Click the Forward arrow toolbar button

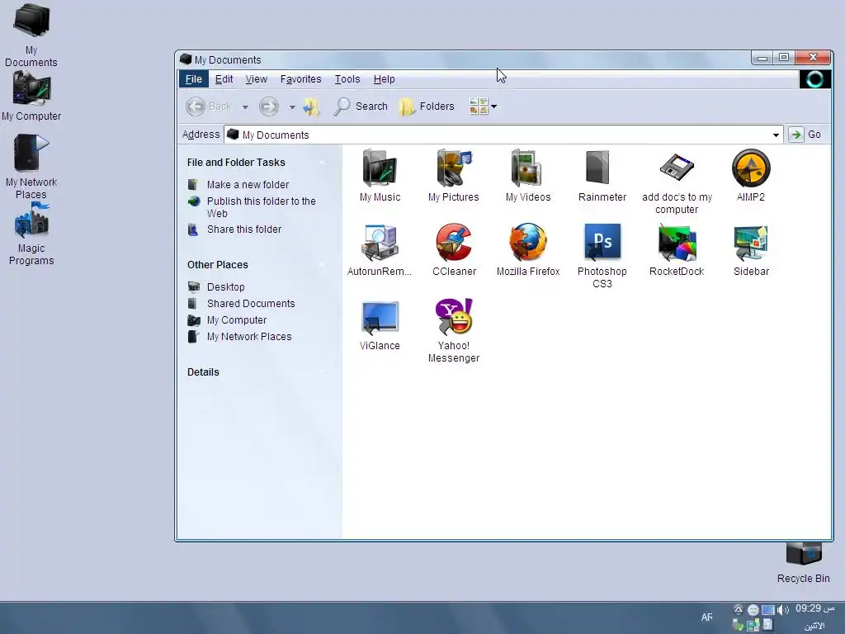[x=269, y=106]
